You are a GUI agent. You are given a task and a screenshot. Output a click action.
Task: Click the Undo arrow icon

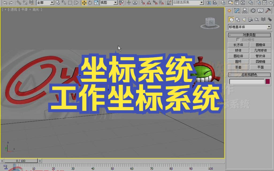(5, 3)
